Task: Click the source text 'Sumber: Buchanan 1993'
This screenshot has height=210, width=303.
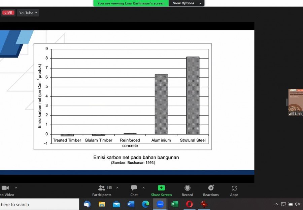Action: click(x=133, y=163)
